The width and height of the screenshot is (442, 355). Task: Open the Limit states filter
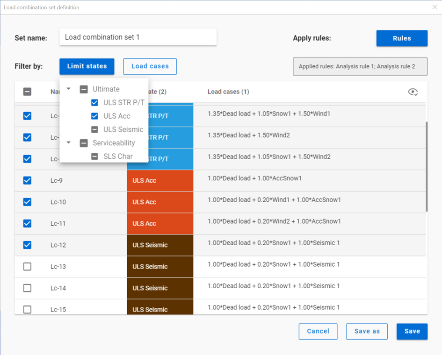click(87, 66)
